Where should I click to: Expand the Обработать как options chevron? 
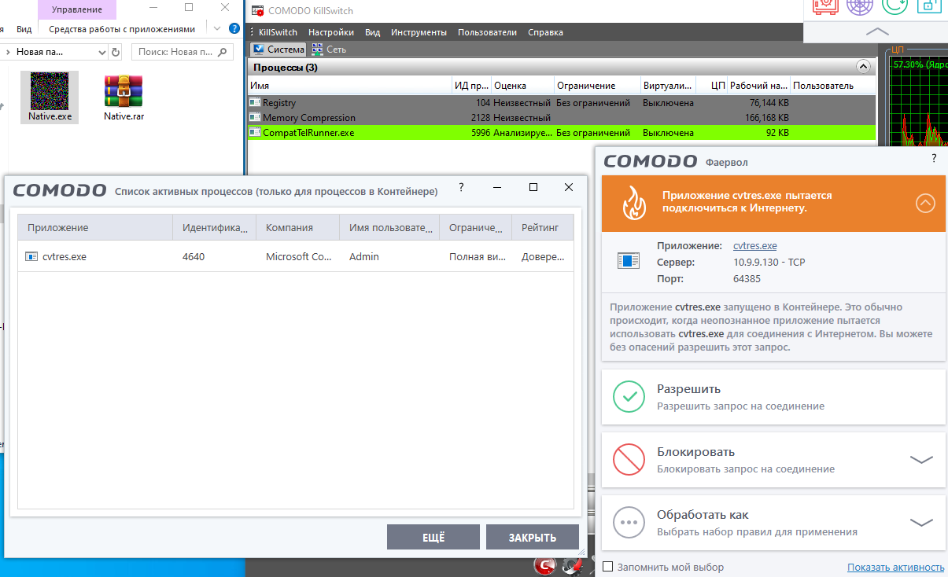click(921, 522)
